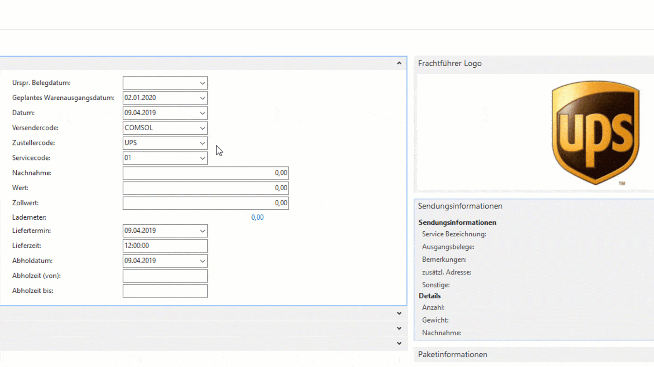Screen dimensions: 654x367
Task: Click the Sendungsinformationen panel header
Action: 534,206
